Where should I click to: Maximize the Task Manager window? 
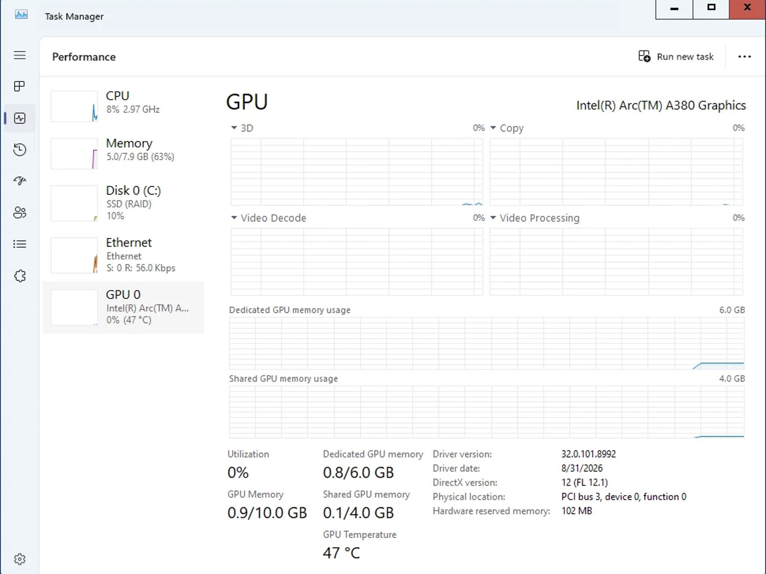point(711,9)
